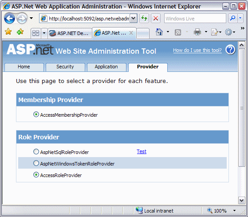Print the page with printer icon
Image resolution: width=248 pixels, height=217 pixels.
point(197,32)
